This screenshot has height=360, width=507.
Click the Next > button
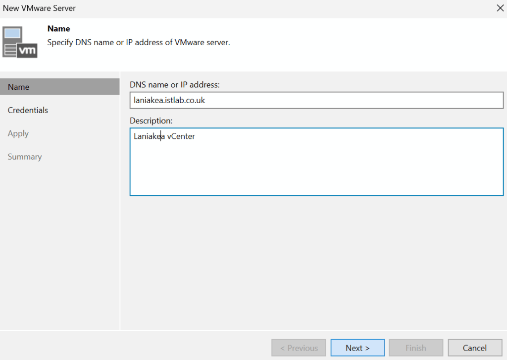(x=357, y=348)
